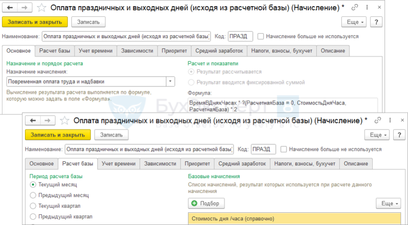The height and width of the screenshot is (225, 408).
Task: Open the Еще dropdown above base accruals list
Action: 388,204
